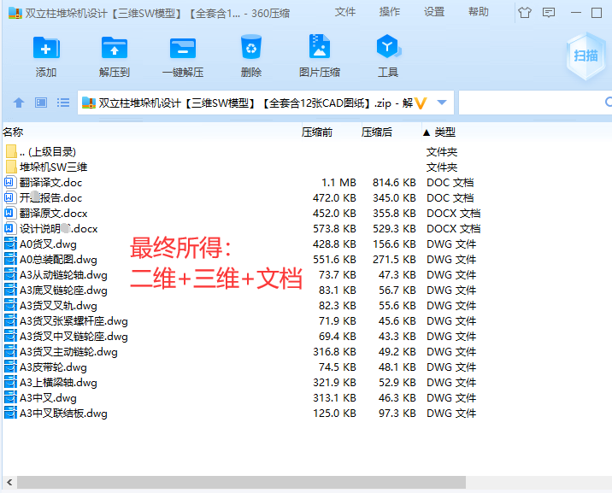Open the 帮助 (Help) menu

coord(479,12)
